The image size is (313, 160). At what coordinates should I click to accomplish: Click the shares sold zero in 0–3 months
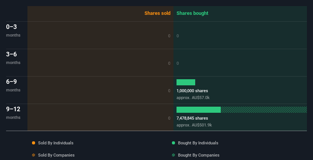click(169, 36)
